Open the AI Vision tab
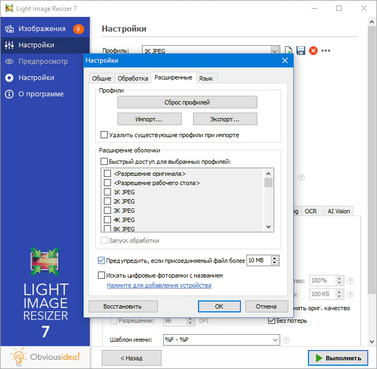The image size is (377, 369). tap(339, 211)
